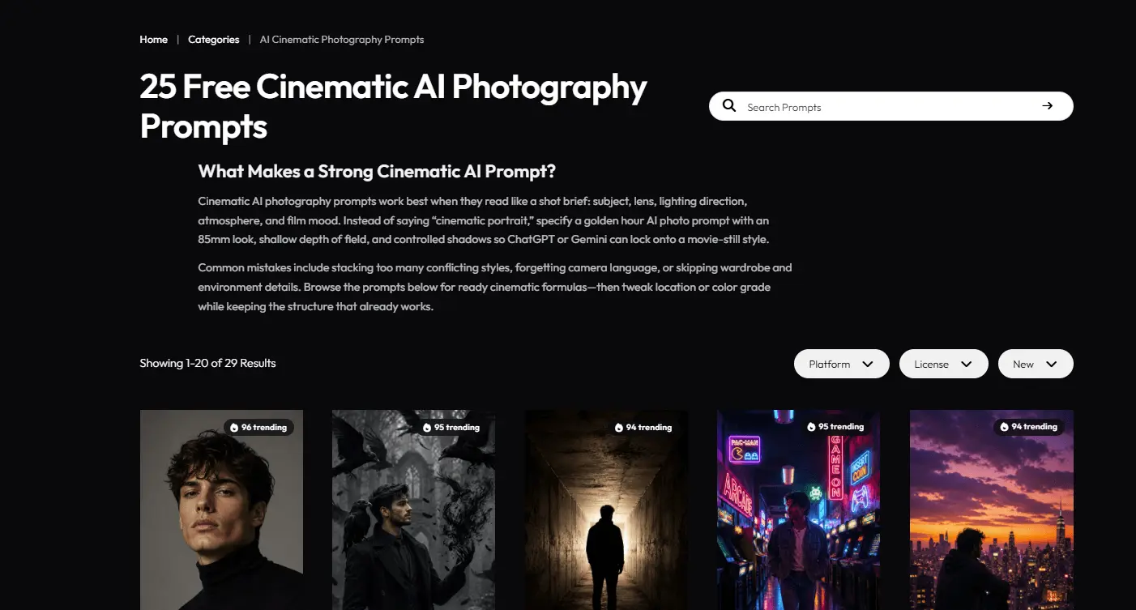Image resolution: width=1136 pixels, height=610 pixels.
Task: Click the 96 trending badge
Action: [258, 428]
